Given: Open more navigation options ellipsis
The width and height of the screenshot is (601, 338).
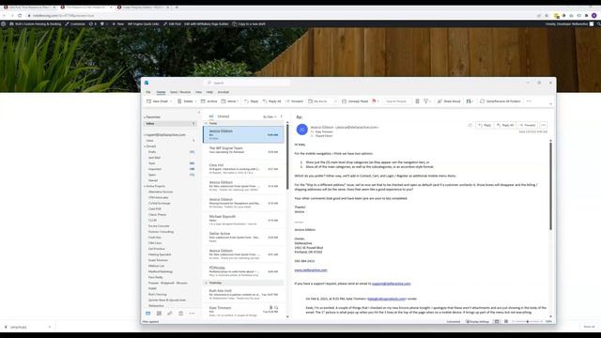Looking at the screenshot, I should click(192, 313).
